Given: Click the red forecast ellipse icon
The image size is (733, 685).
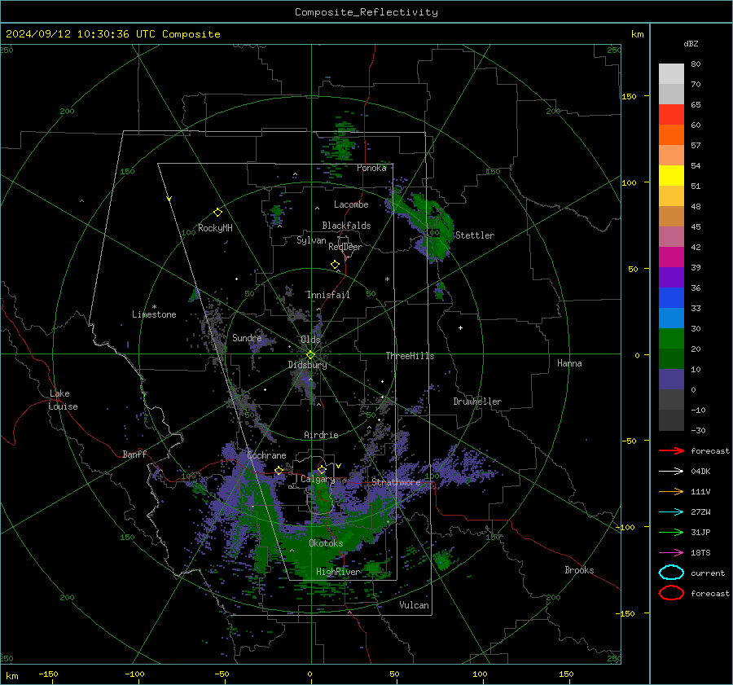Looking at the screenshot, I should (x=671, y=593).
